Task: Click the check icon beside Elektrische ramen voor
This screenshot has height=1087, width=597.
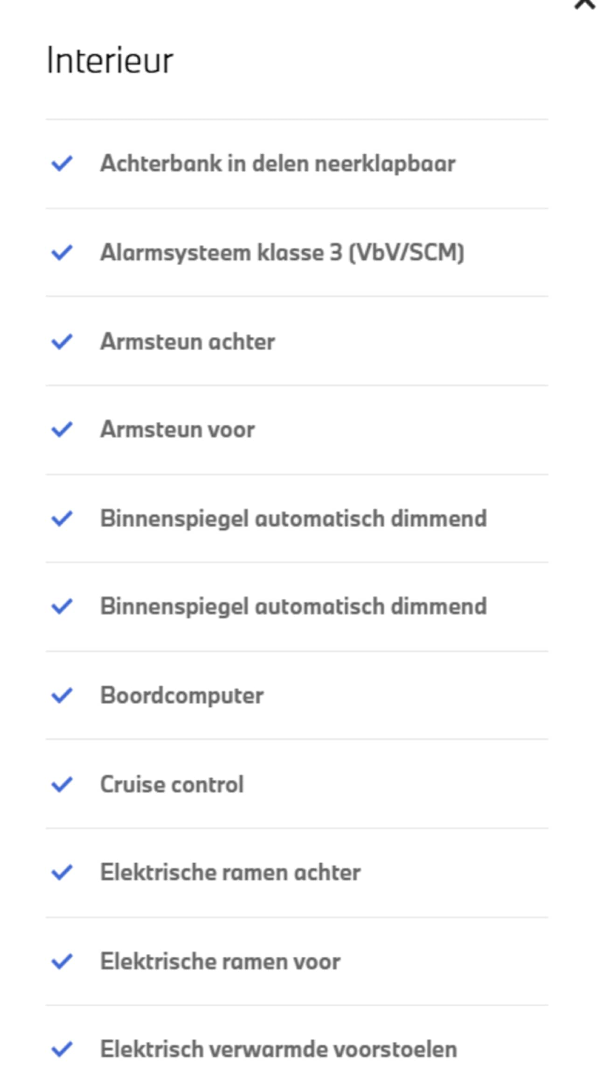Action: pos(62,961)
